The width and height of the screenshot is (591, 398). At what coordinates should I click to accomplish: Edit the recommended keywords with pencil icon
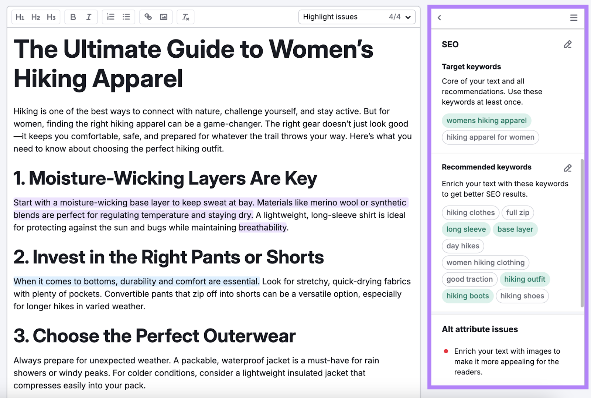568,168
